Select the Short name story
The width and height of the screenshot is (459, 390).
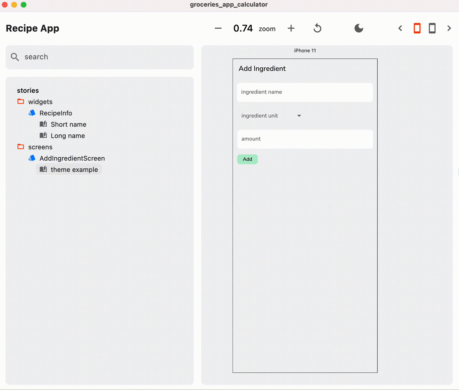68,124
